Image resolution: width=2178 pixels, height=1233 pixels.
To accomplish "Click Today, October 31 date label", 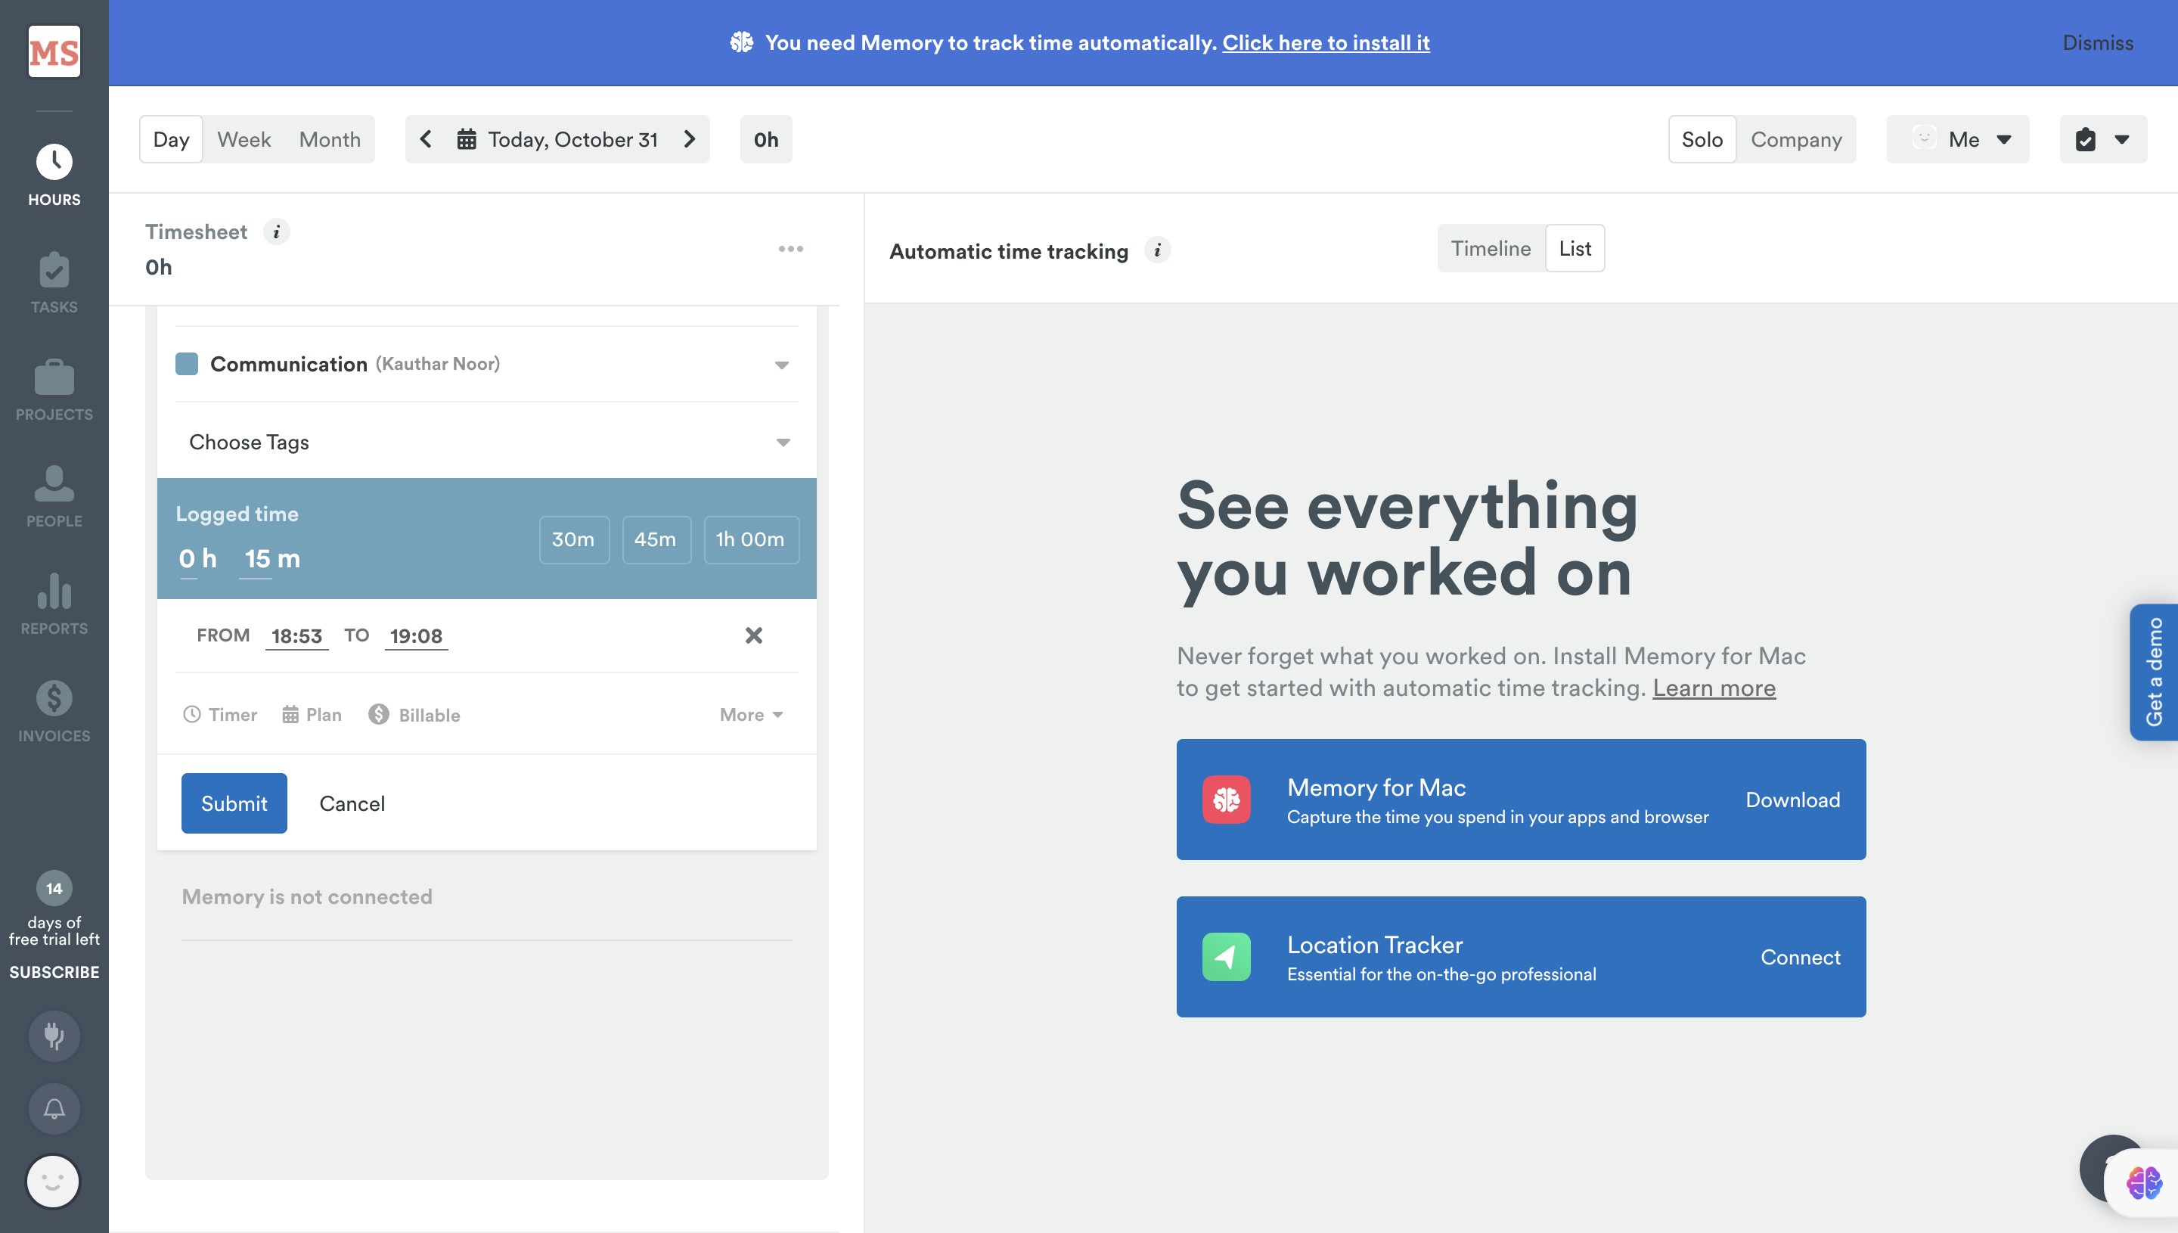I will pyautogui.click(x=572, y=139).
